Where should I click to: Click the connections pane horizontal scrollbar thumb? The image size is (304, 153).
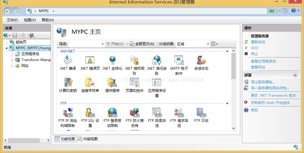click(x=24, y=140)
